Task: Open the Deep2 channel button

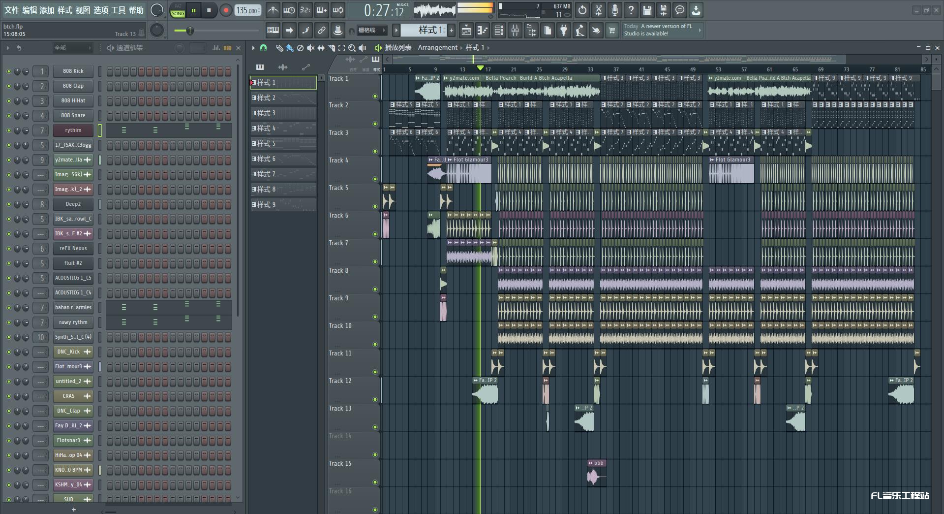Action: 73,204
